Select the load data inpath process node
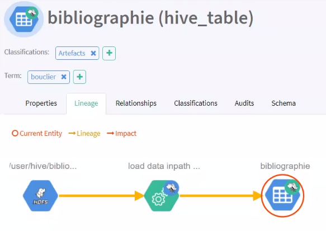Screen dimensions: 326x231 (162, 196)
